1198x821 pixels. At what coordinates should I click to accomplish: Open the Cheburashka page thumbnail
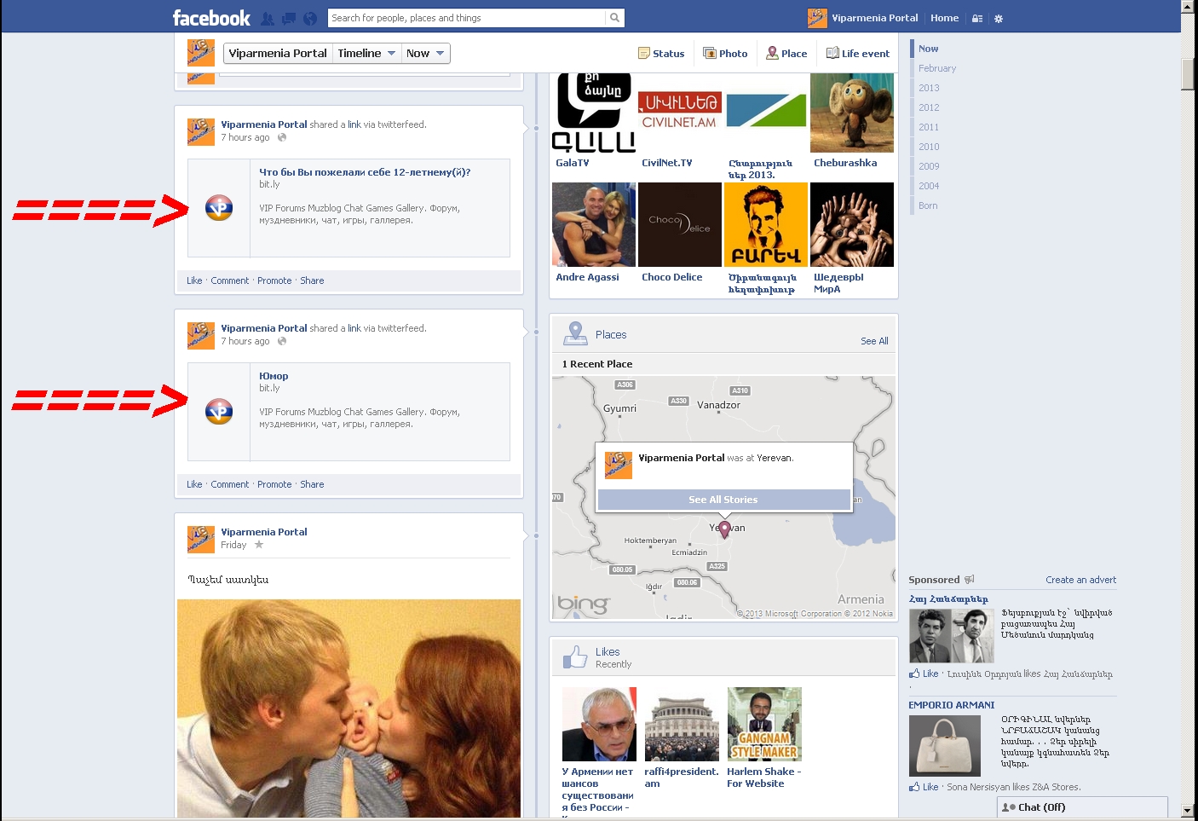point(851,113)
